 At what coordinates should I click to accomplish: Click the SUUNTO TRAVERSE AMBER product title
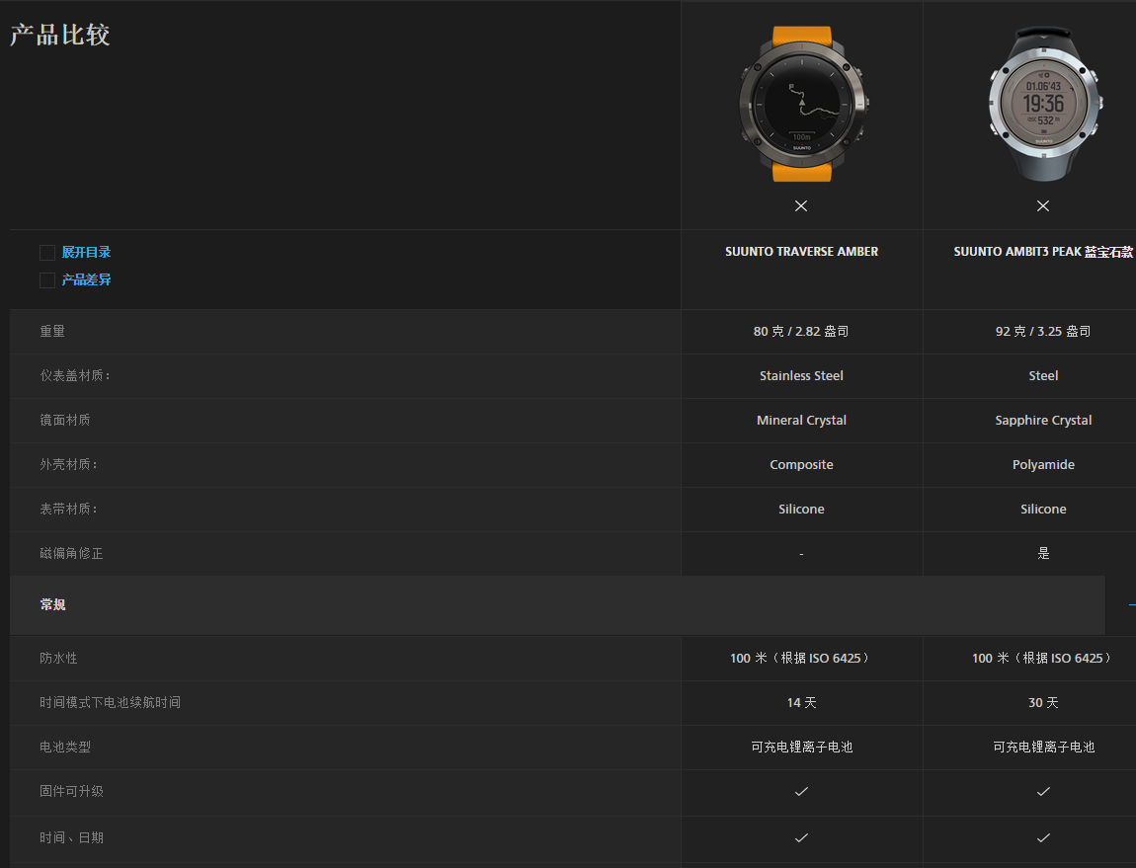(x=801, y=252)
